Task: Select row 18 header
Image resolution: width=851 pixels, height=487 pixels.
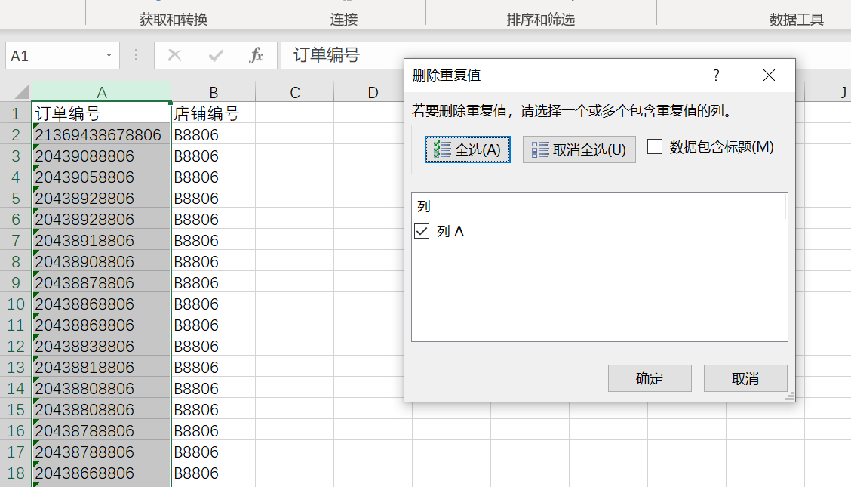Action: [16, 473]
